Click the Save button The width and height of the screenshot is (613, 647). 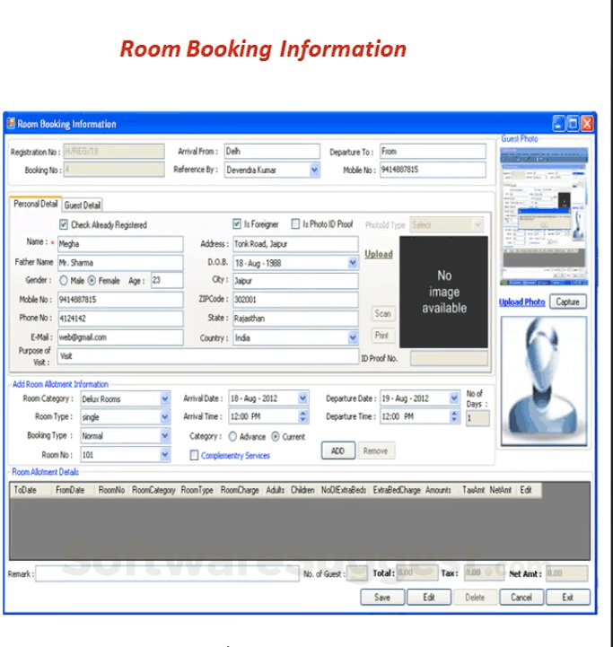pos(382,597)
